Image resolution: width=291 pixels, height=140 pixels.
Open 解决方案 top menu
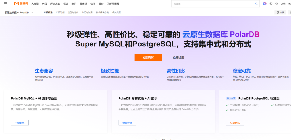point(55,4)
